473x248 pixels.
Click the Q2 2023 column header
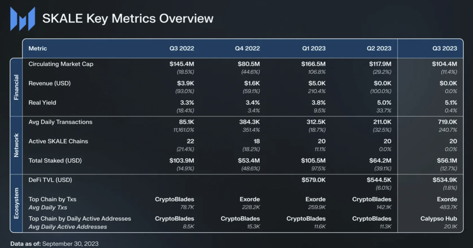(379, 48)
